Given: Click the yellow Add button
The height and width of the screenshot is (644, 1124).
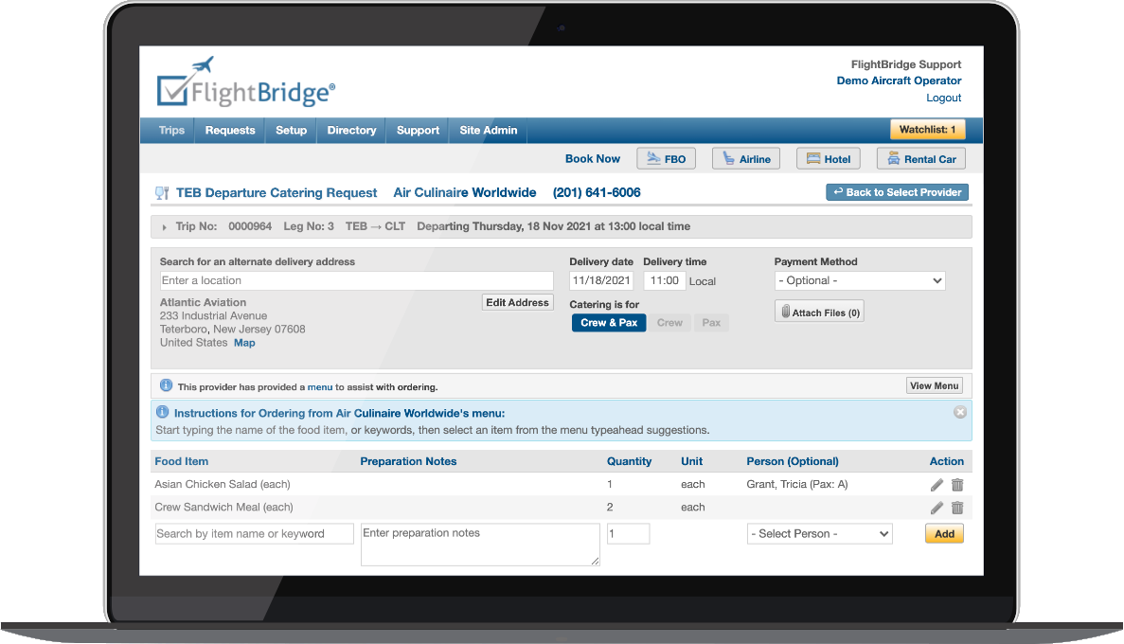Looking at the screenshot, I should [944, 534].
